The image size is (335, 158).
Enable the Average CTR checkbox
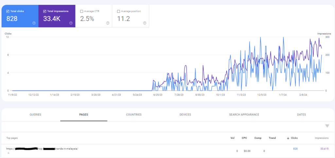(x=81, y=11)
